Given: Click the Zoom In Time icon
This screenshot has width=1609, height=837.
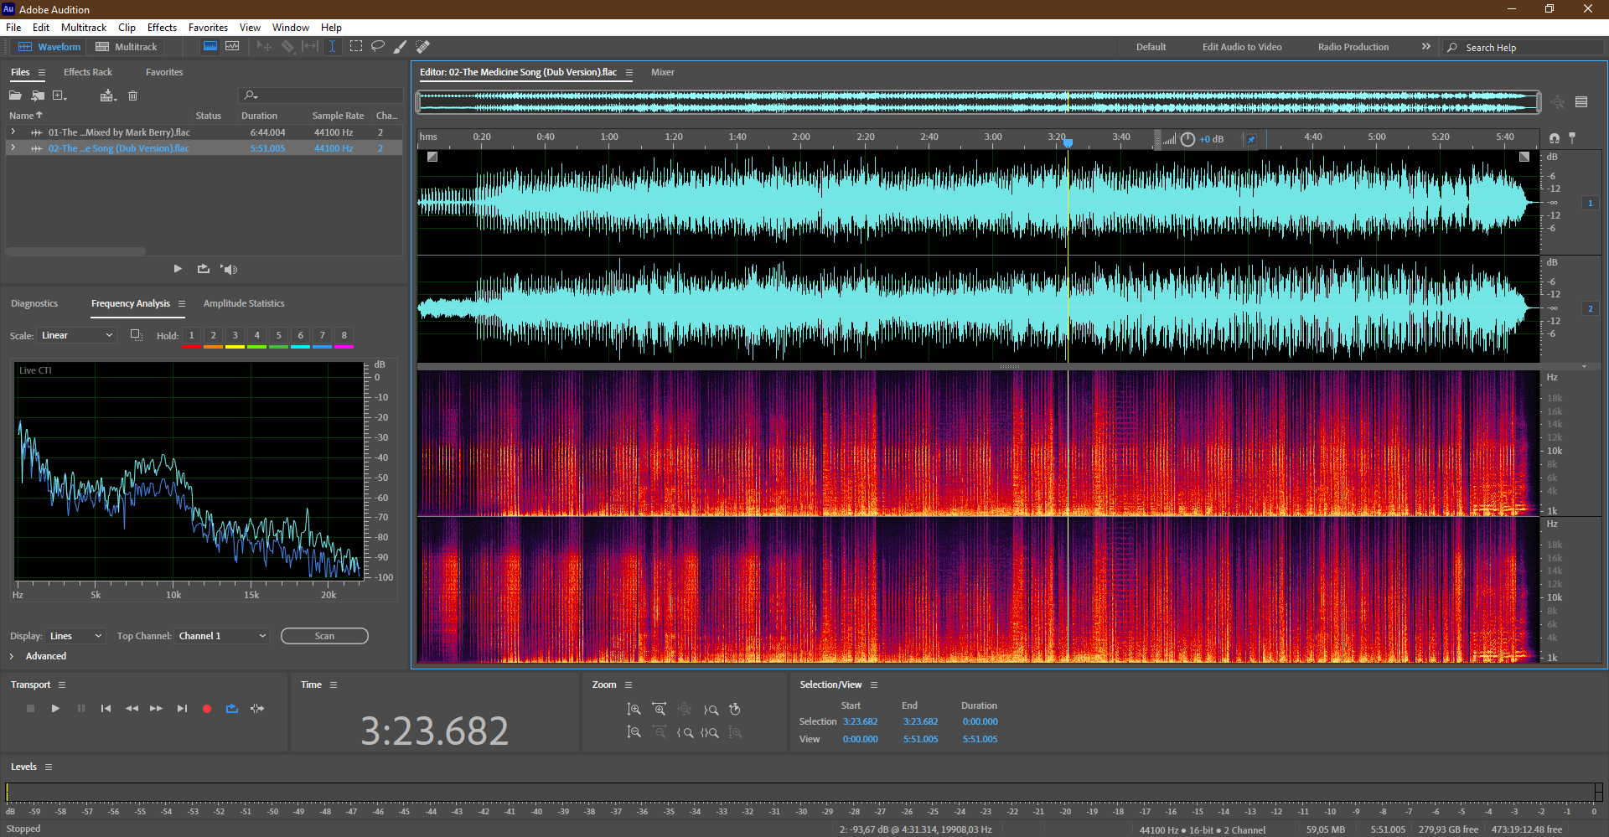Looking at the screenshot, I should click(660, 710).
